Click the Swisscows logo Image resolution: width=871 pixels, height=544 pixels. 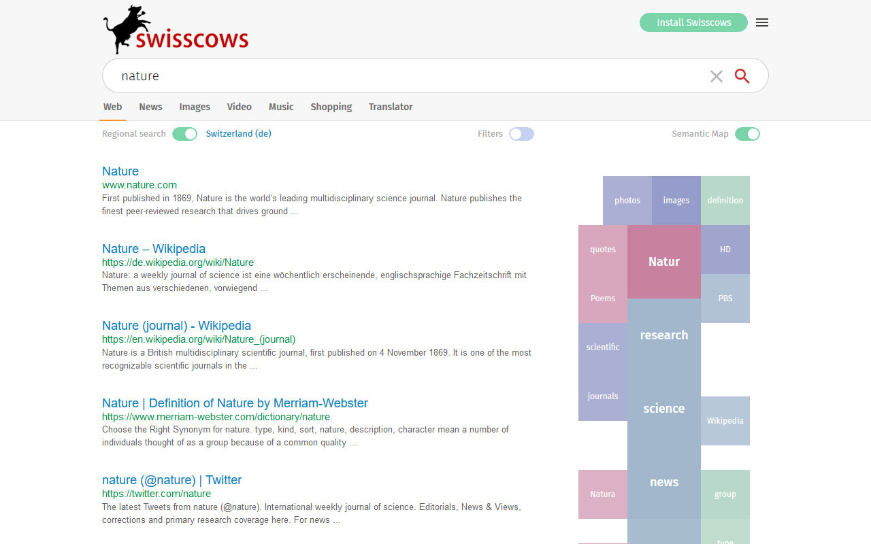[x=176, y=30]
